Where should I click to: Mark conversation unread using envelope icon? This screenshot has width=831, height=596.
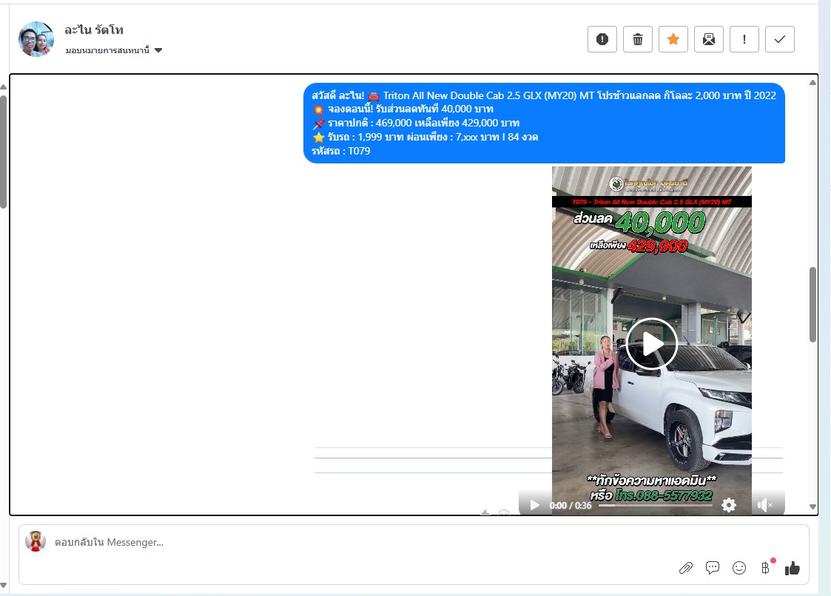(x=708, y=39)
